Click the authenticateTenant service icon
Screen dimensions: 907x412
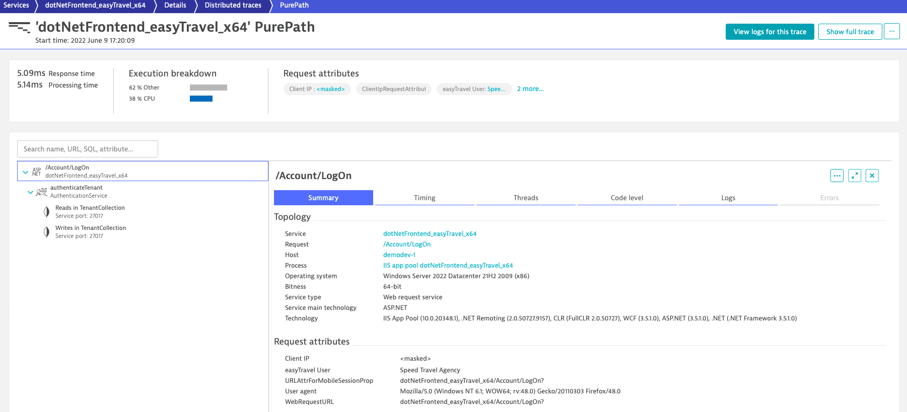point(41,192)
